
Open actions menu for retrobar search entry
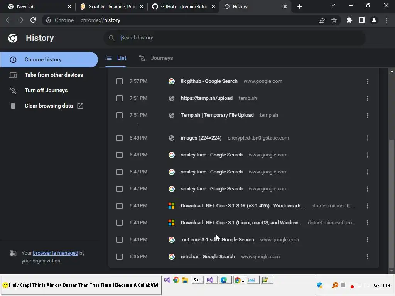(x=368, y=257)
